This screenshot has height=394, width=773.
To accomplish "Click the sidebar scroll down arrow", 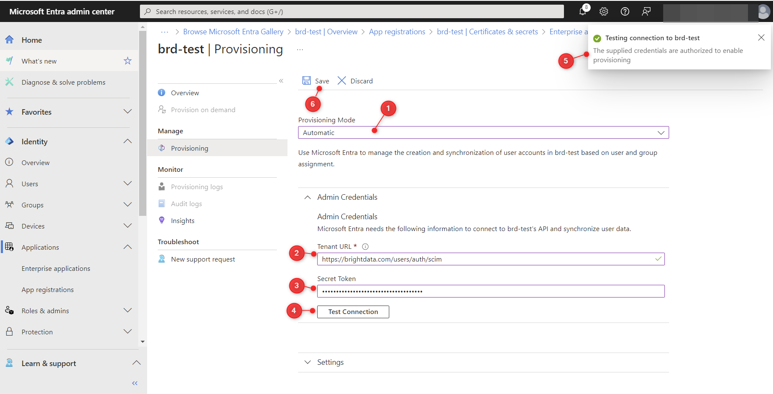I will coord(142,342).
